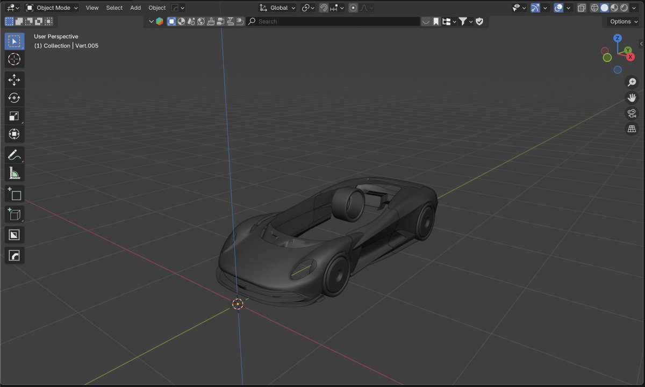645x387 pixels.
Task: Click the bookmark icon next to the search
Action: (436, 21)
